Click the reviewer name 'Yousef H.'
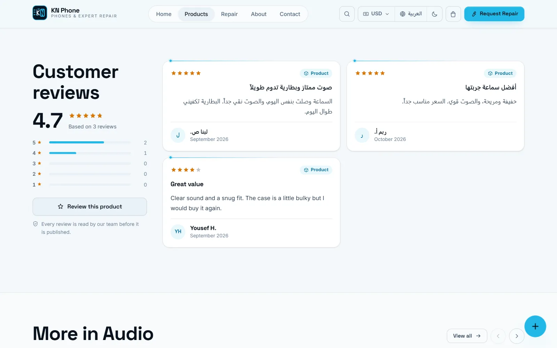This screenshot has width=557, height=348. [x=203, y=228]
